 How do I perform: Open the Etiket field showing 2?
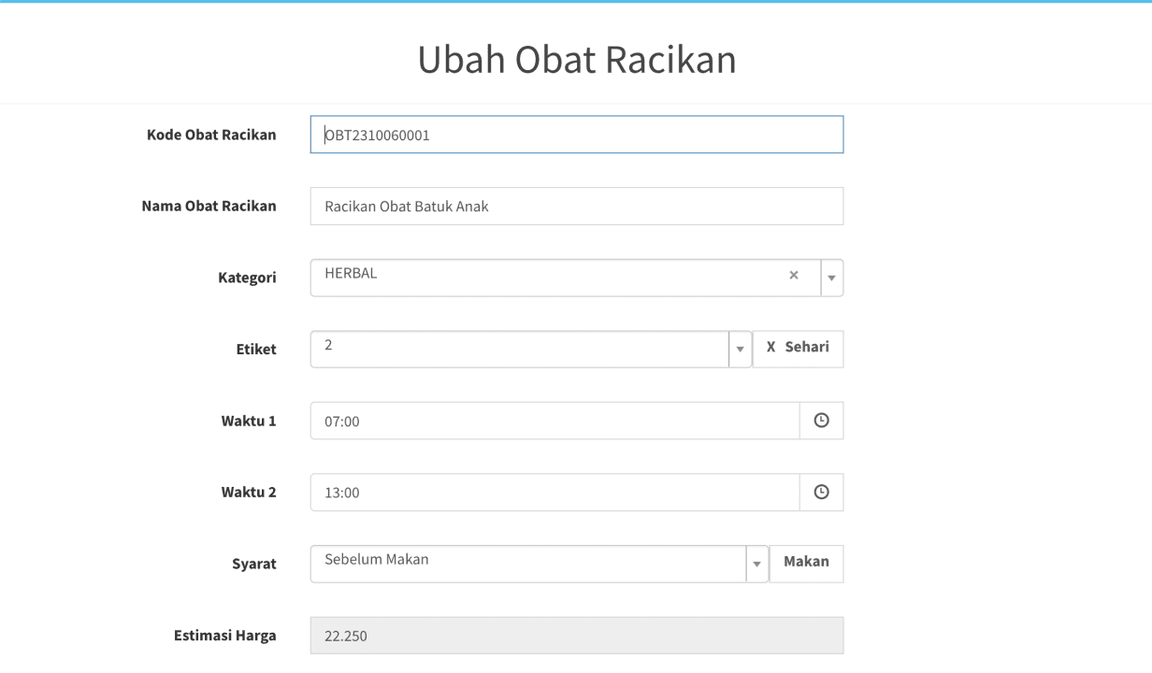point(531,349)
